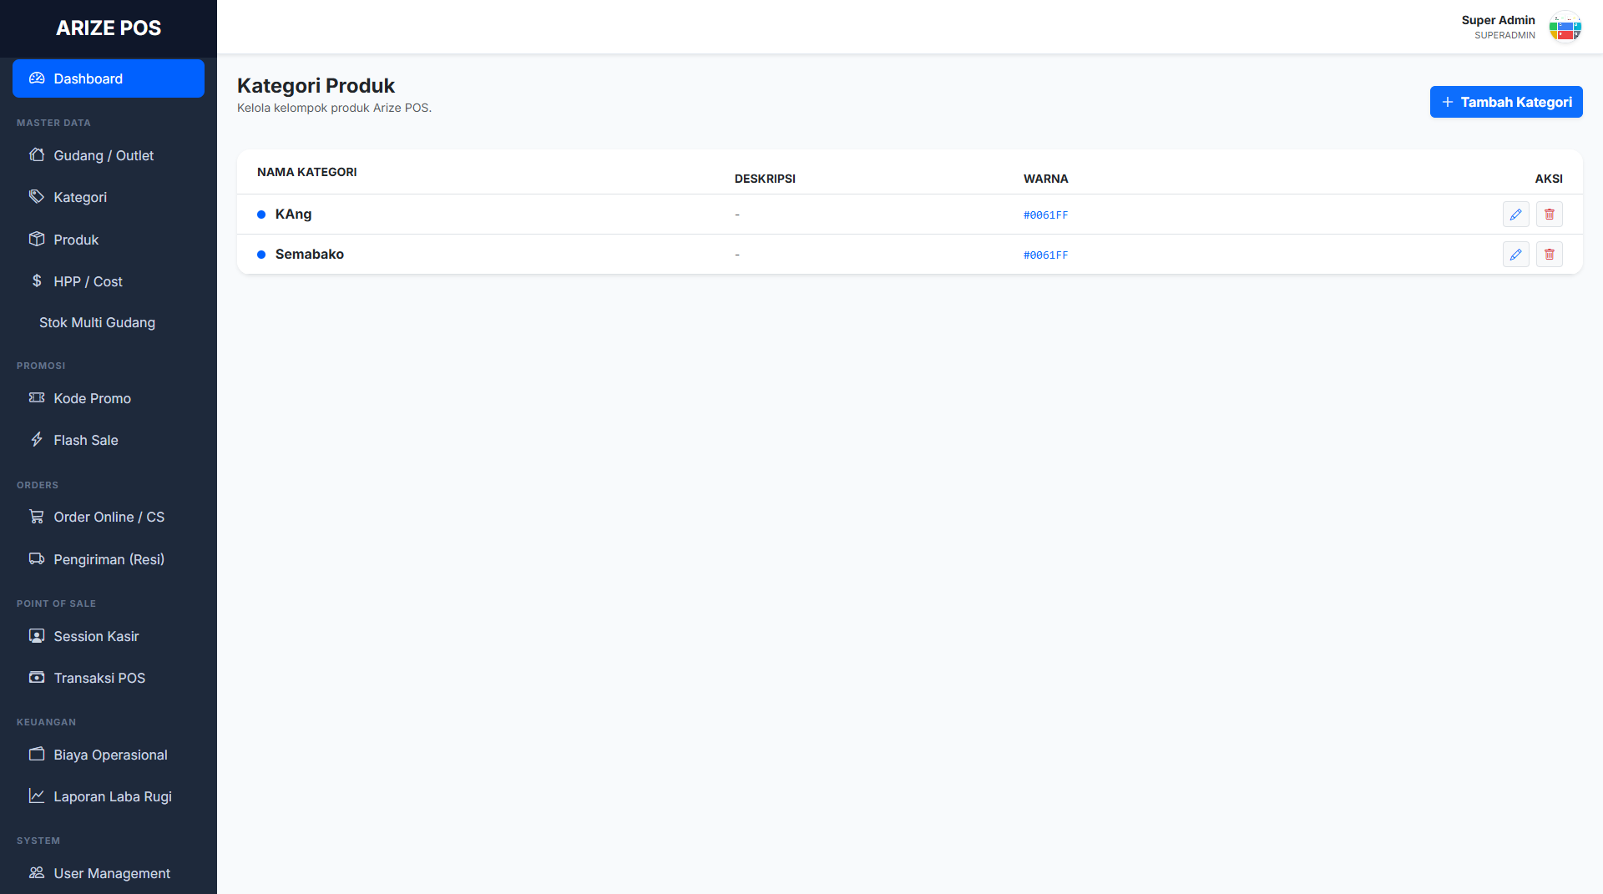The height and width of the screenshot is (894, 1603).
Task: Click the ARIZE POS logo text
Action: click(109, 28)
